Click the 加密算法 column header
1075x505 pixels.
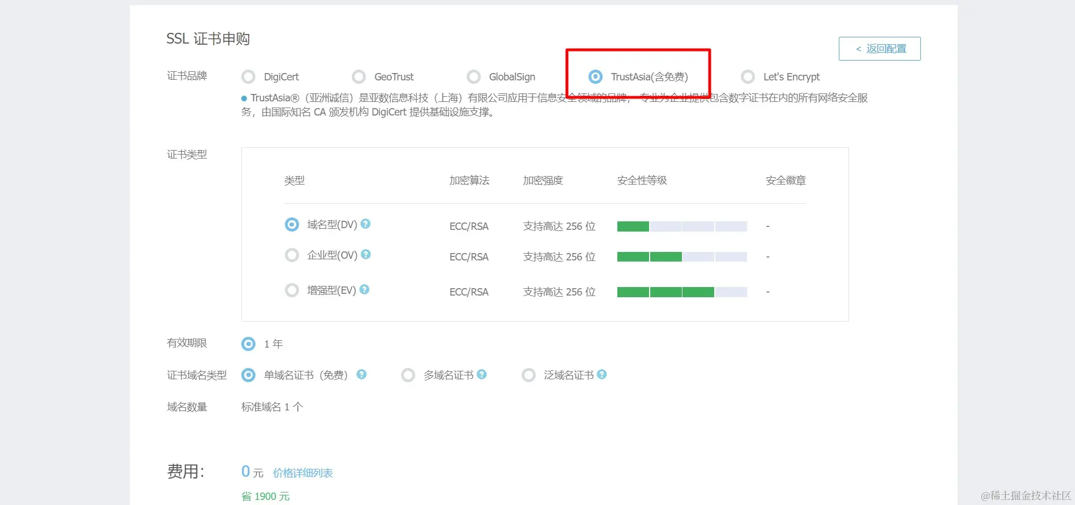(x=470, y=181)
